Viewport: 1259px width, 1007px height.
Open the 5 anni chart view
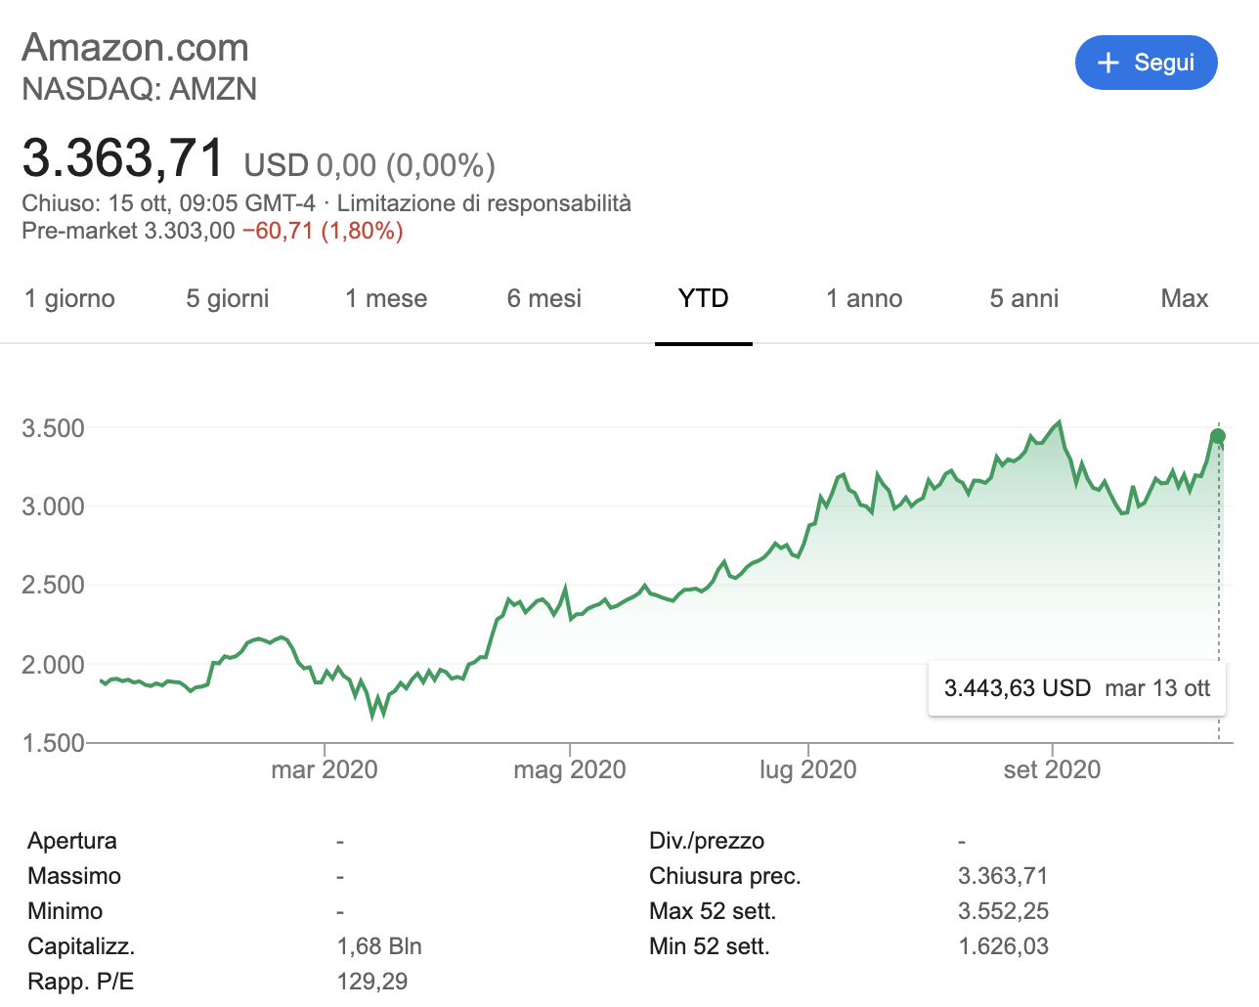coord(1022,298)
